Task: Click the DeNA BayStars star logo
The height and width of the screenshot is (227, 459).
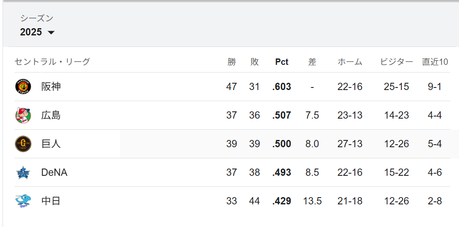Action: click(23, 172)
